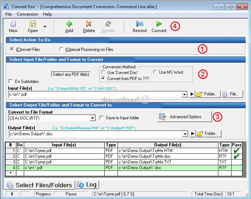The width and height of the screenshot is (251, 199).
Task: Click Input File(s) cell in row 1
Action: click(64, 151)
